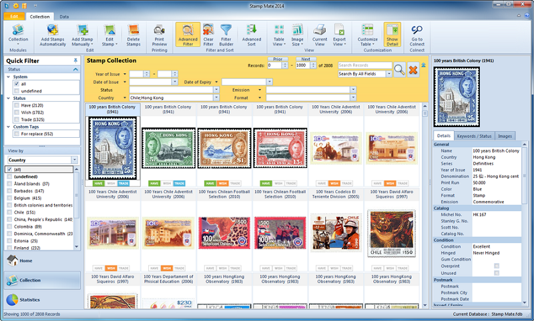This screenshot has width=534, height=321.
Task: Select the Details tab
Action: click(x=444, y=136)
